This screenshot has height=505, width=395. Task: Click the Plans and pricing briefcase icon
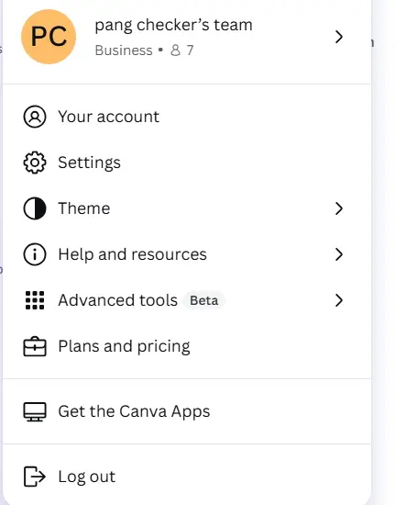click(35, 346)
